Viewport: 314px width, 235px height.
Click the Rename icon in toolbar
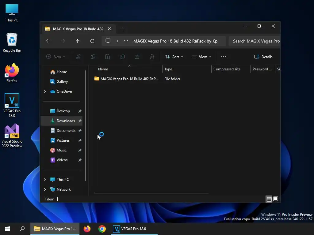[x=122, y=57]
